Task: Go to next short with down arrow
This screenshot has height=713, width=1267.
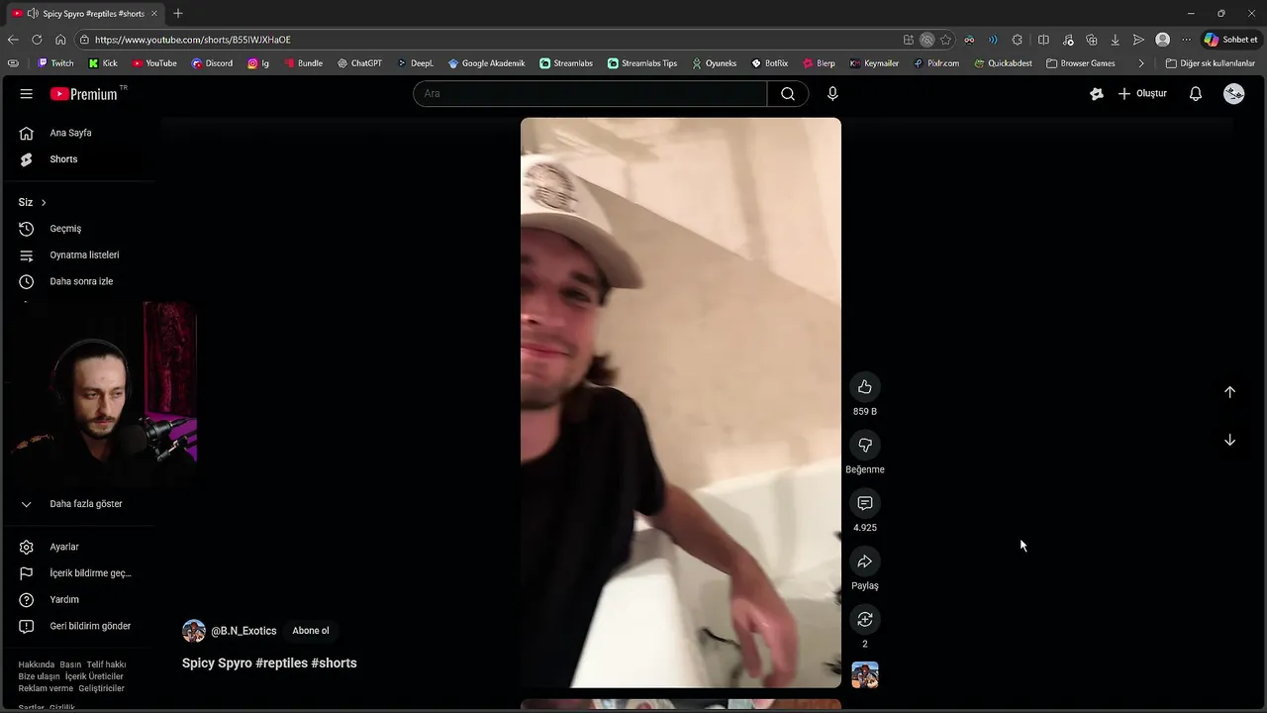Action: coord(1229,440)
